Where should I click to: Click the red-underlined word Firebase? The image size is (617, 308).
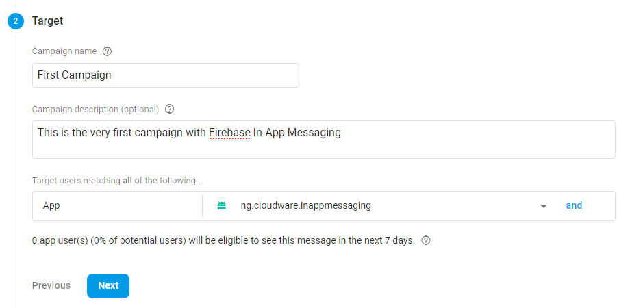click(230, 133)
